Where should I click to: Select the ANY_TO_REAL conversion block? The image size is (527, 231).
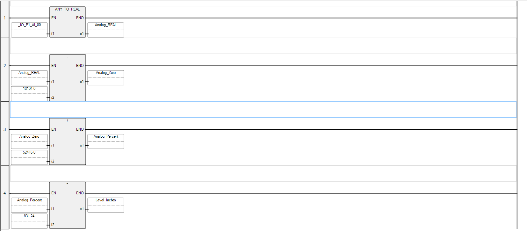[x=67, y=22]
